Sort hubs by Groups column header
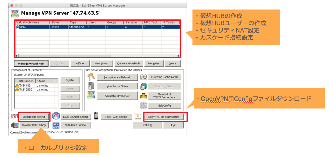 click(x=115, y=22)
